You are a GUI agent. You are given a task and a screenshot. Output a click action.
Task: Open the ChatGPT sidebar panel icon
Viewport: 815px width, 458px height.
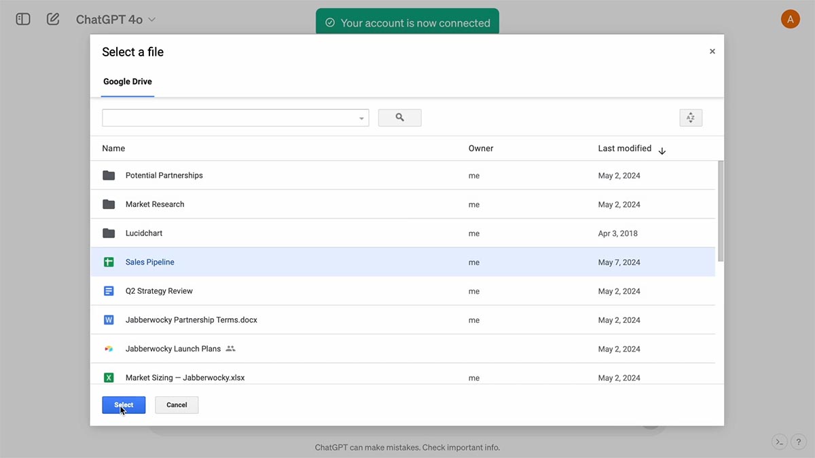[23, 20]
